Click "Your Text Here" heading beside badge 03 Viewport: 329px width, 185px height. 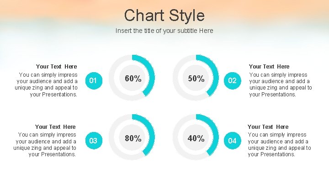point(55,127)
